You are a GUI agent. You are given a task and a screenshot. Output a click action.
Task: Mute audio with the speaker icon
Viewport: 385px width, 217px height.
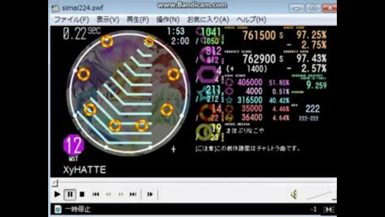click(294, 194)
